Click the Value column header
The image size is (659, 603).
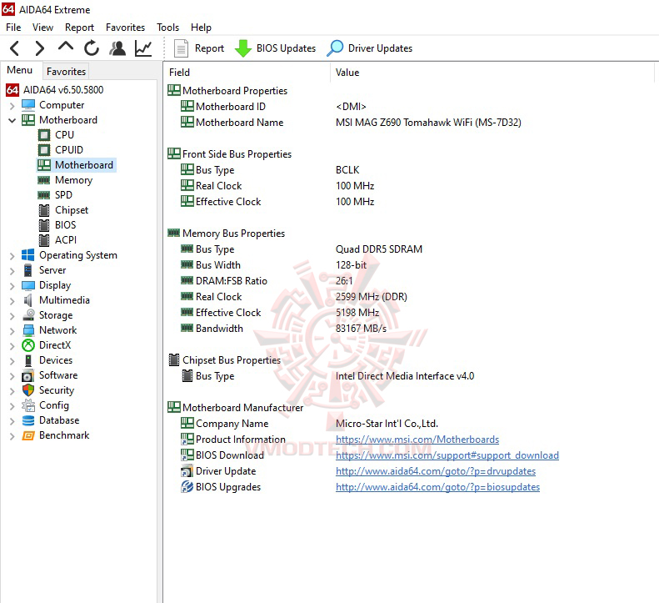(x=492, y=73)
